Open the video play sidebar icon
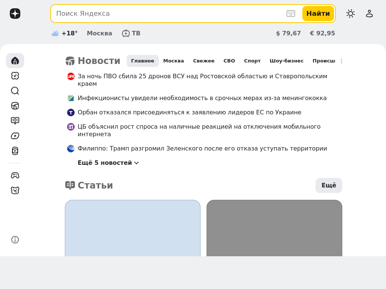The height and width of the screenshot is (289, 386). point(15,136)
